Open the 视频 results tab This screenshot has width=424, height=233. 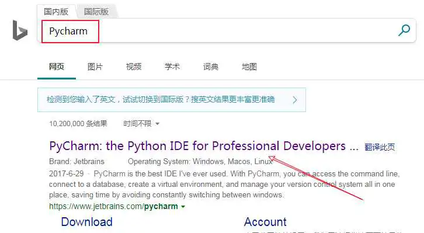[x=134, y=67]
